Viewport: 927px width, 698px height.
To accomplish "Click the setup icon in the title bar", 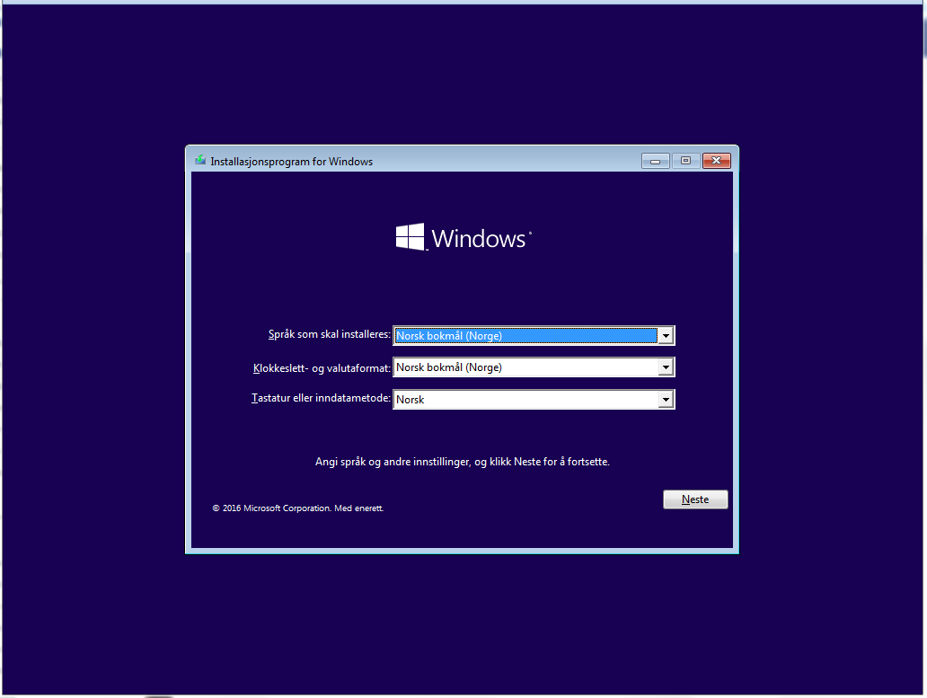I will (x=200, y=160).
